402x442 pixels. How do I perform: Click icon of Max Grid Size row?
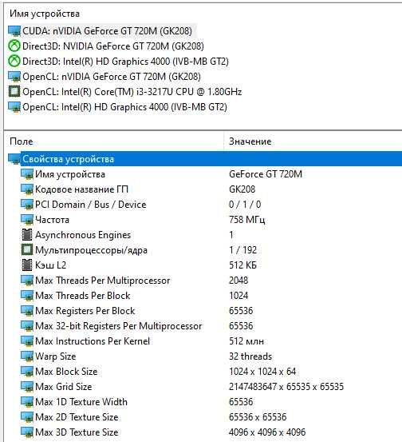point(27,387)
